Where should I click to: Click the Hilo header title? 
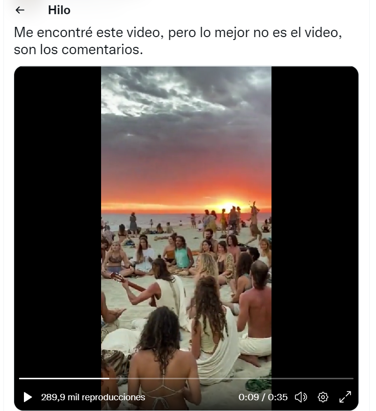pyautogui.click(x=59, y=10)
